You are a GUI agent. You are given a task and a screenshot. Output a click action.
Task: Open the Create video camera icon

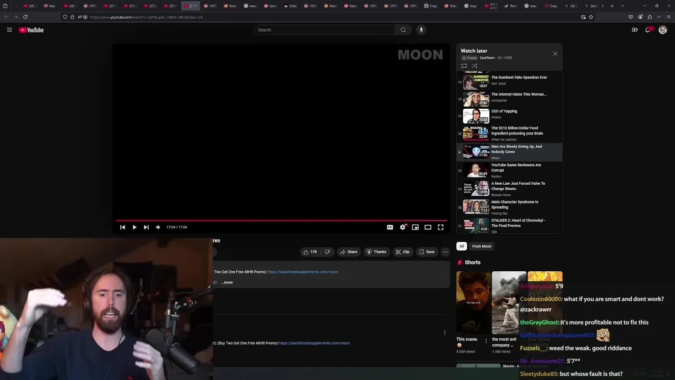[634, 30]
